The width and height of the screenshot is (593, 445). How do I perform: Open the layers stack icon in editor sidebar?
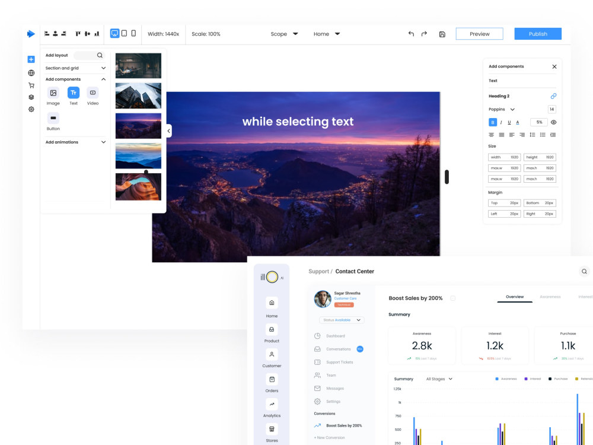31,97
